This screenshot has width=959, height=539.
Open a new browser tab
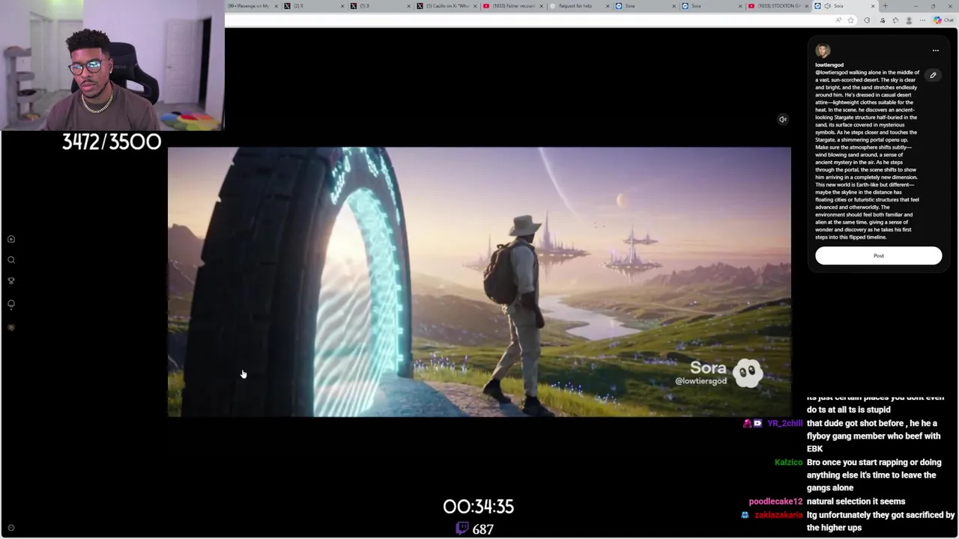coord(885,6)
